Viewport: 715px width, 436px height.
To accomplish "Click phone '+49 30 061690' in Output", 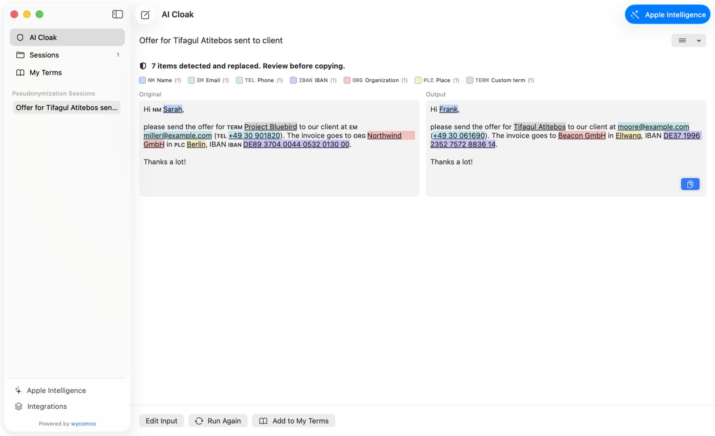I will pos(459,136).
